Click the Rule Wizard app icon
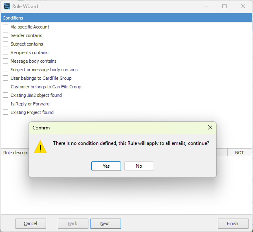 coord(7,6)
